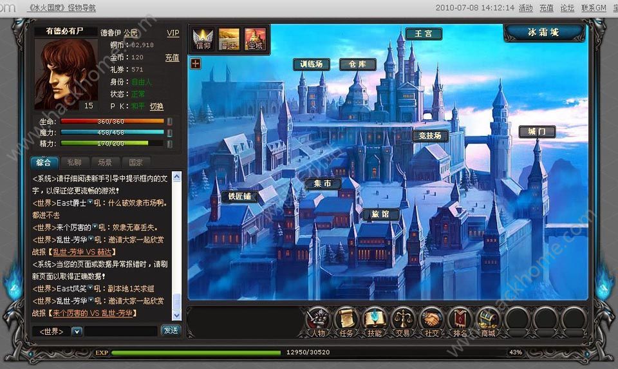618x369 pixels.
Task: Open the 技能 skills book icon
Action: pos(375,323)
